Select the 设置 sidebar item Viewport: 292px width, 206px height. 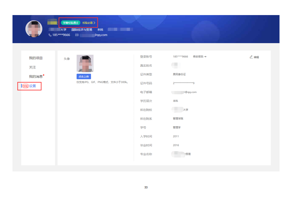pos(33,86)
